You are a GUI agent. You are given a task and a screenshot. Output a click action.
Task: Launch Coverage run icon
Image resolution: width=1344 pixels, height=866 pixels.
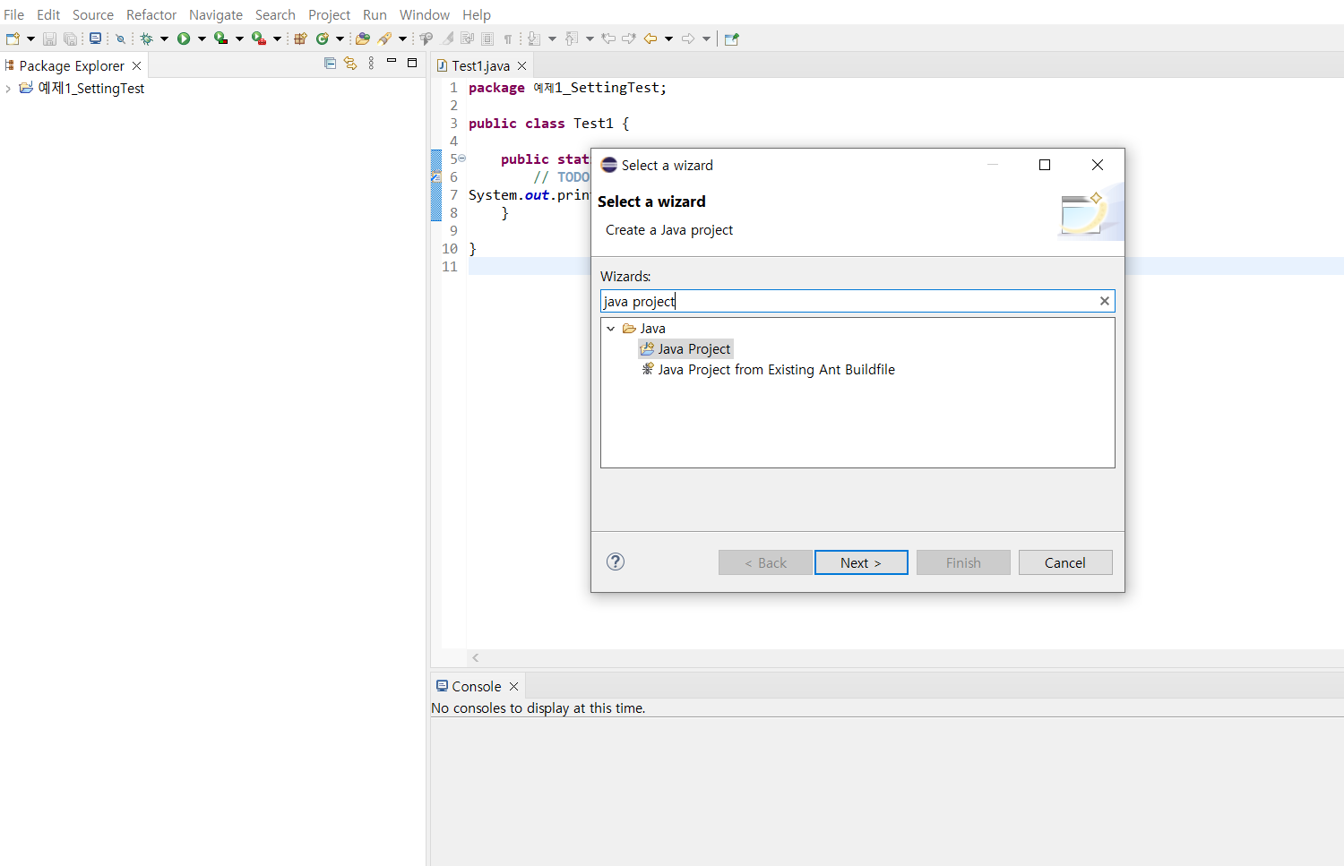[220, 39]
